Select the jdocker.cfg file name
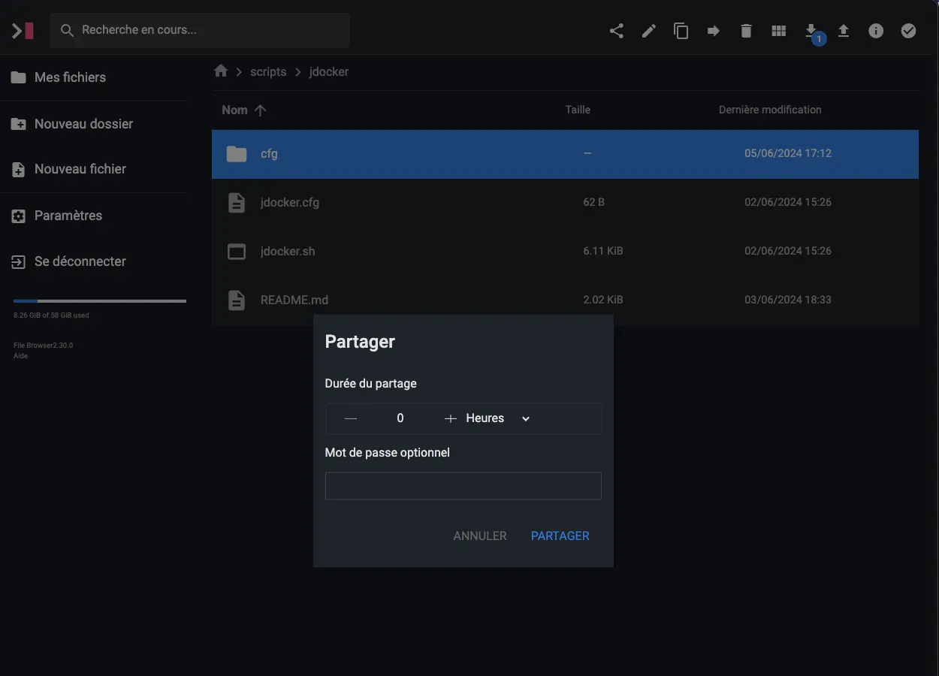The width and height of the screenshot is (939, 676). (x=290, y=202)
